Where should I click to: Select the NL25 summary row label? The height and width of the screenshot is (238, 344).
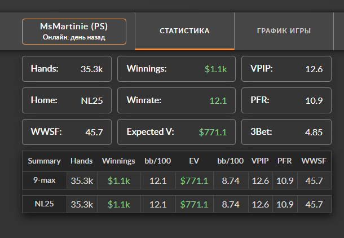45,204
